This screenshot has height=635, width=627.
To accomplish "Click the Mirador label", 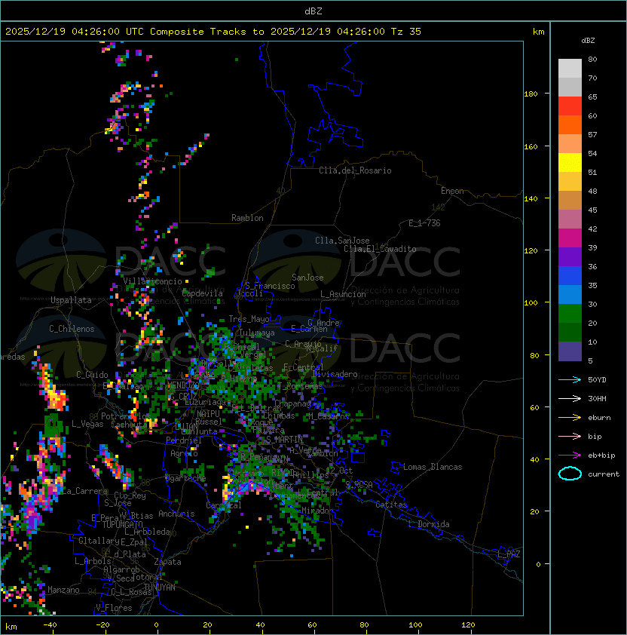I will (318, 511).
